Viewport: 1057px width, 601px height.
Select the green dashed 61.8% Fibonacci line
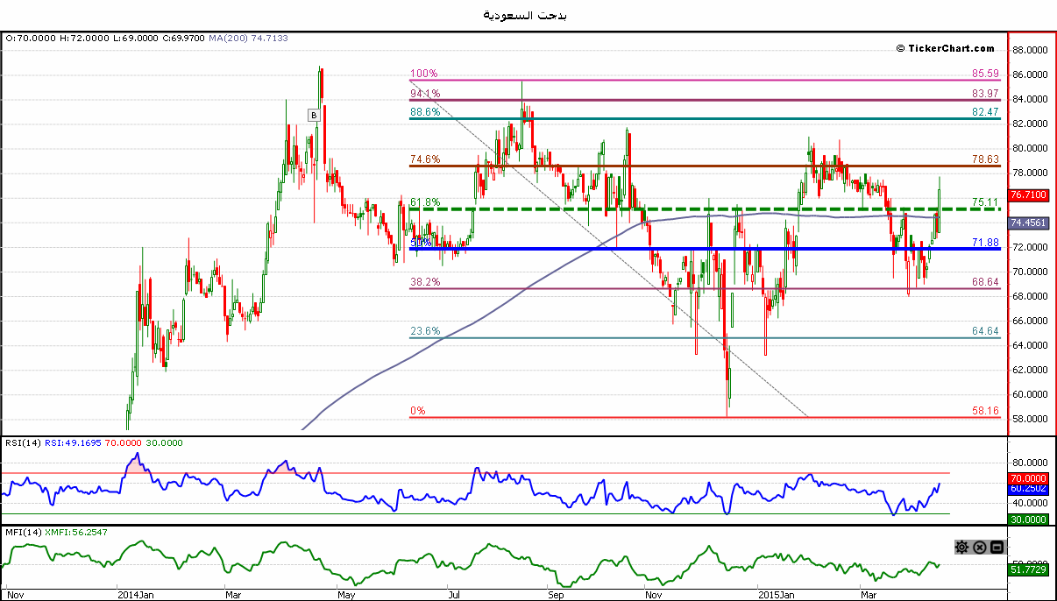(x=706, y=209)
